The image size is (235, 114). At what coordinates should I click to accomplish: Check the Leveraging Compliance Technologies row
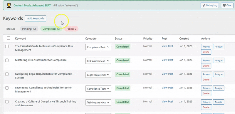pos(7,88)
